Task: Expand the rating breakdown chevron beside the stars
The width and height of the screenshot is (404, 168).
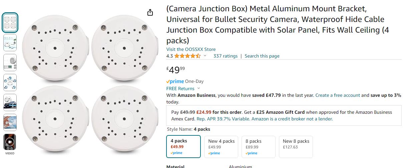Action: click(x=205, y=56)
